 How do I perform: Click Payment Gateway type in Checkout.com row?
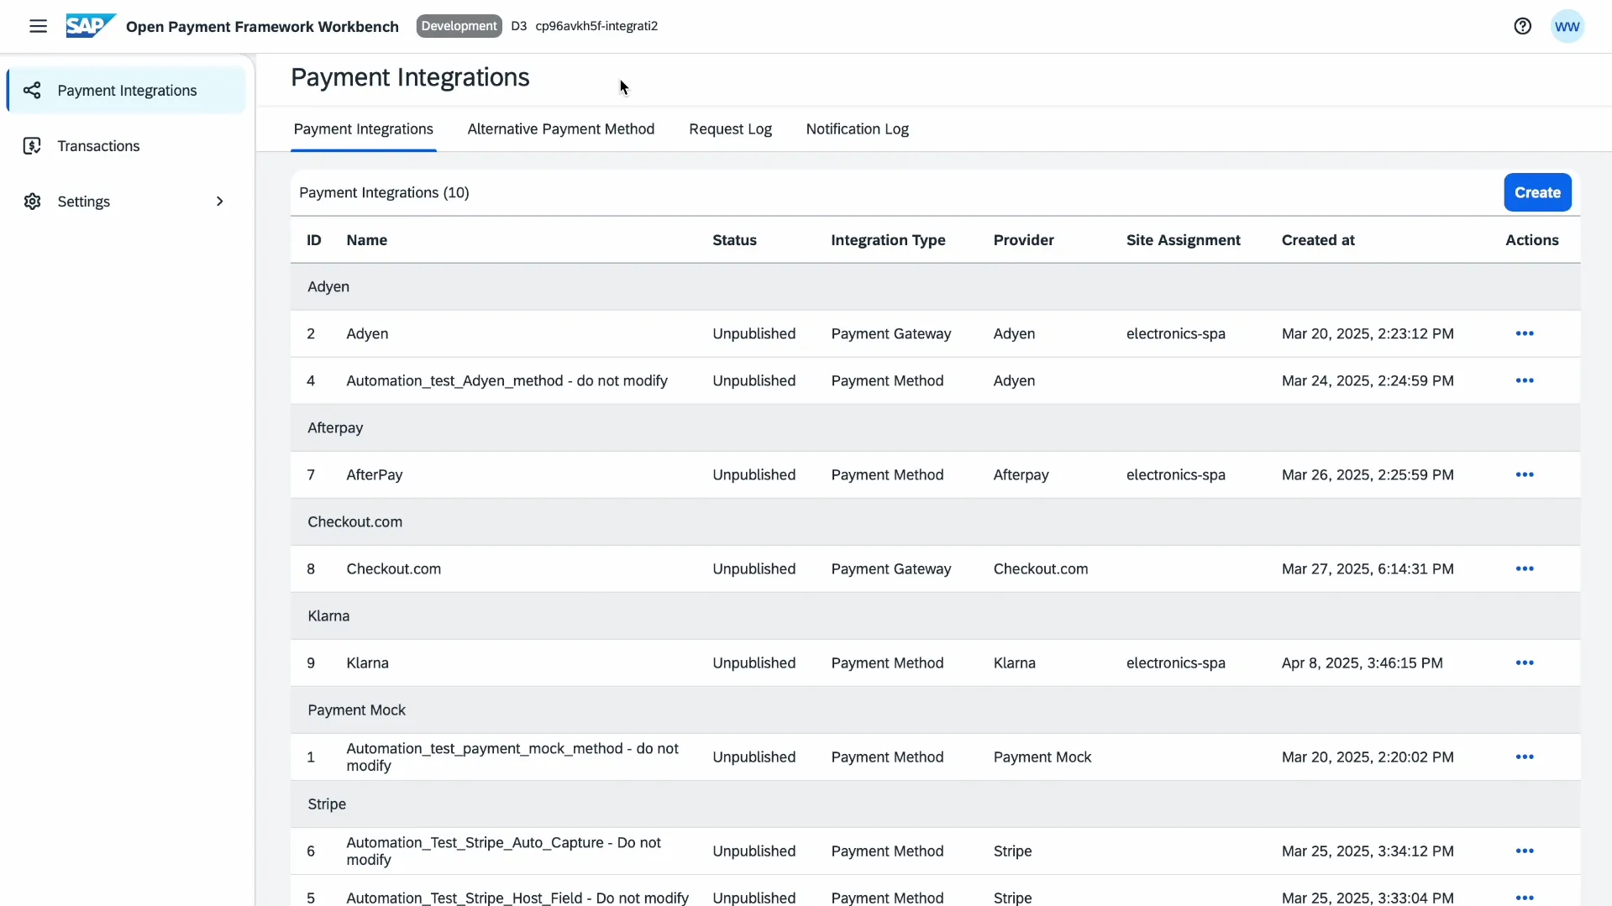[x=890, y=568]
